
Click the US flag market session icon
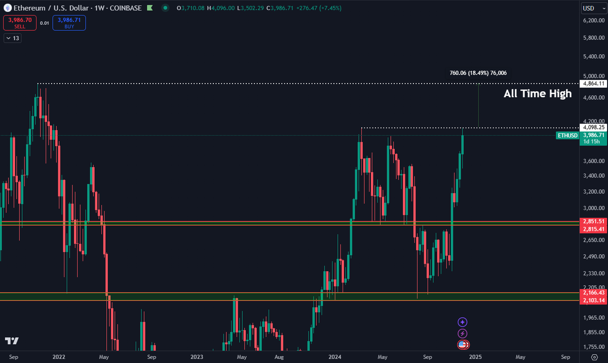[x=463, y=344]
